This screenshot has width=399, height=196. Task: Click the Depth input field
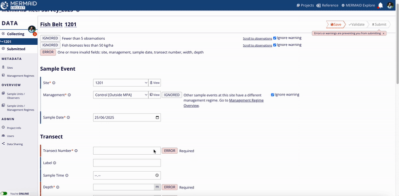tap(123, 187)
